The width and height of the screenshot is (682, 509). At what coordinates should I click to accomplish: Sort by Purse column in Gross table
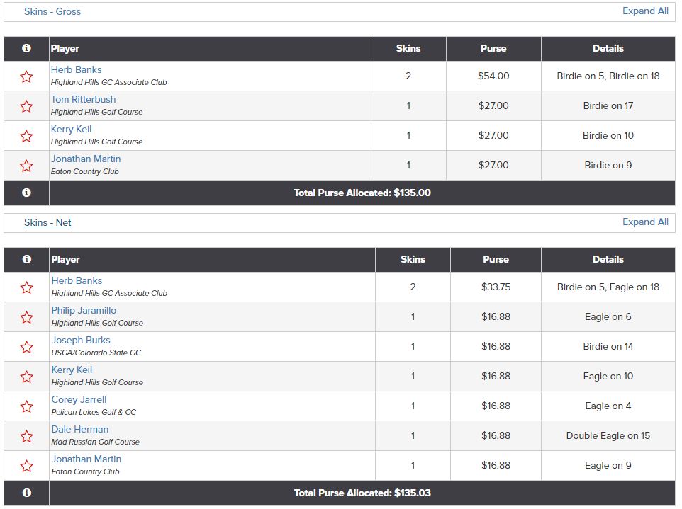[x=493, y=48]
